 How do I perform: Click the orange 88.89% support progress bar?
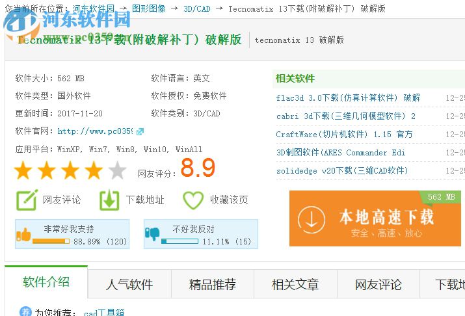coord(51,241)
